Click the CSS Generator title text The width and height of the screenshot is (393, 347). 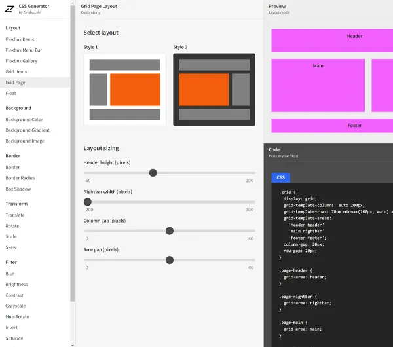tap(34, 6)
